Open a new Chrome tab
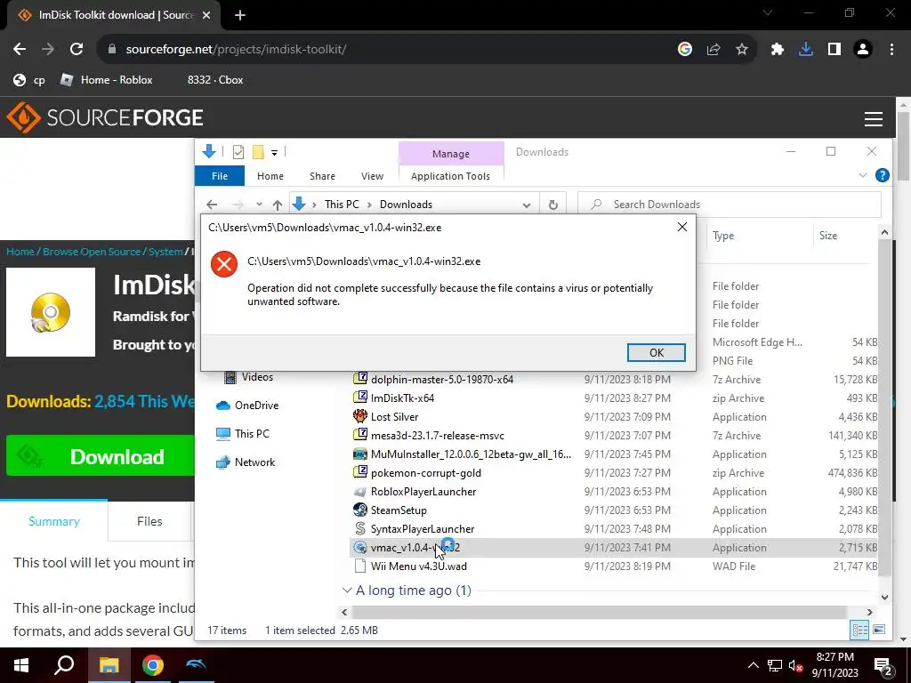 pyautogui.click(x=240, y=15)
